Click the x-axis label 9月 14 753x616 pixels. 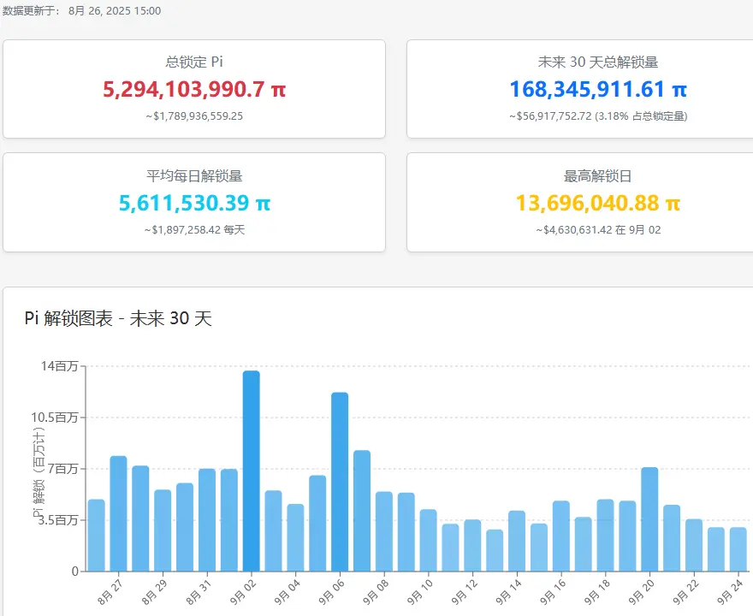tap(508, 592)
